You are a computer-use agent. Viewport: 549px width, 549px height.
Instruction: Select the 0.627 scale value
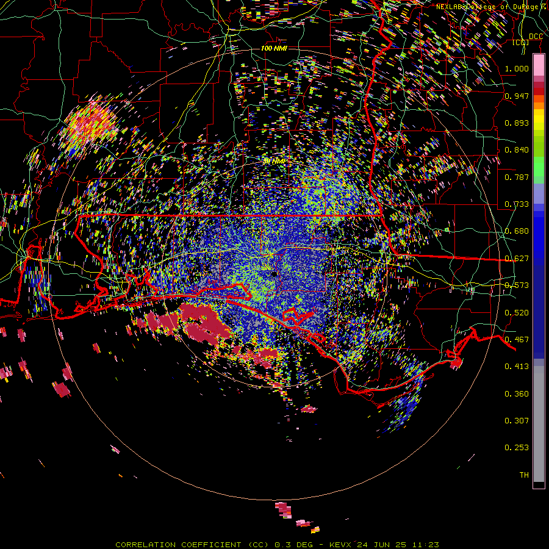point(517,259)
